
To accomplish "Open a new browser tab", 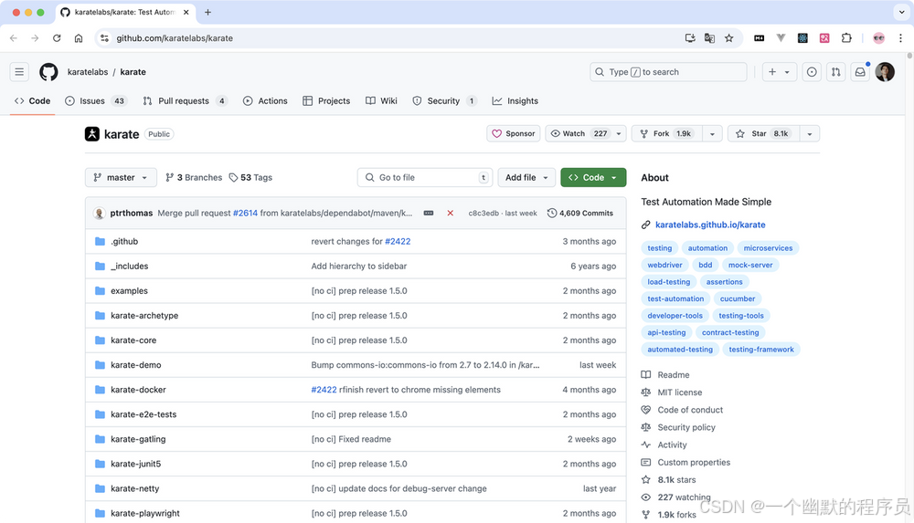I will (207, 12).
